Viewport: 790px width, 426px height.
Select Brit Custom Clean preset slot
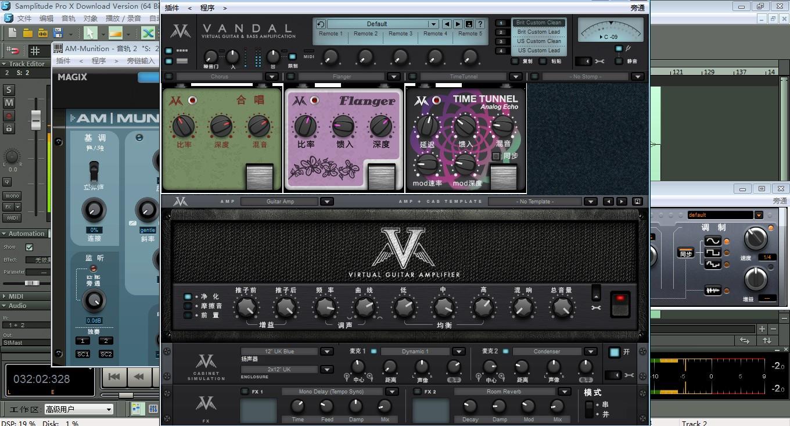pyautogui.click(x=538, y=23)
